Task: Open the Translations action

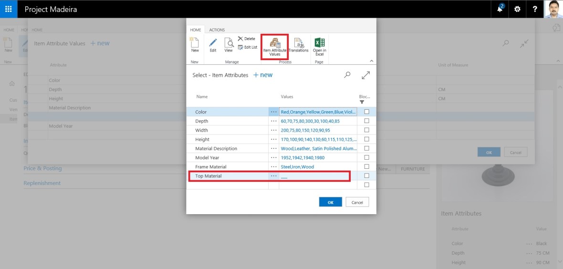Action: tap(298, 44)
